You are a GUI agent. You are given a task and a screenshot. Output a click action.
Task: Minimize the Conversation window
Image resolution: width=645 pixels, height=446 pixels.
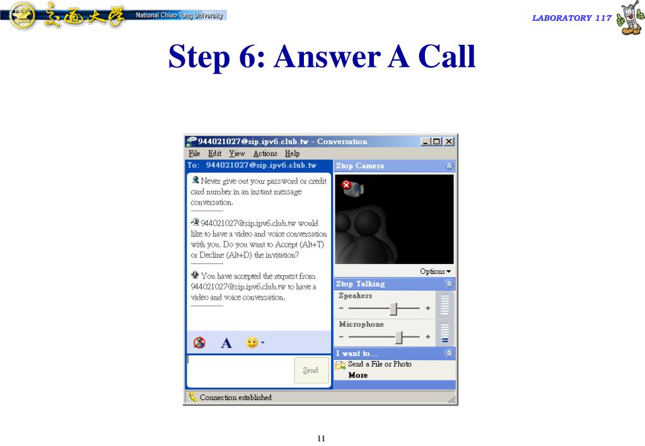coord(426,141)
